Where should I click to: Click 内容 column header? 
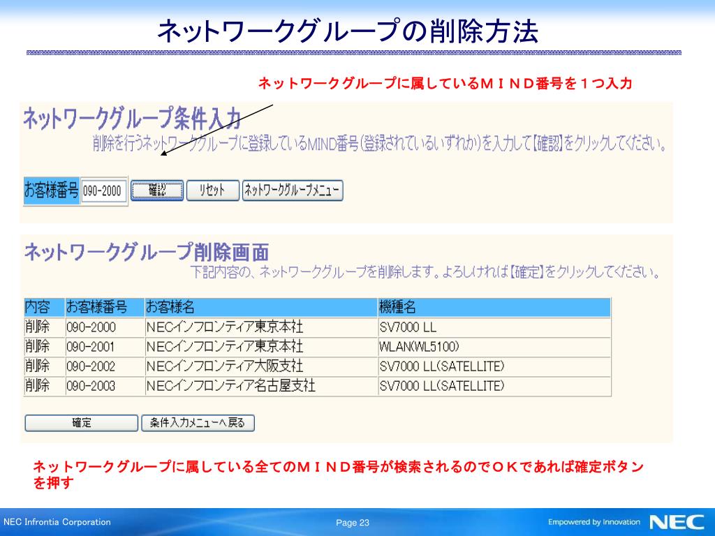(x=44, y=308)
